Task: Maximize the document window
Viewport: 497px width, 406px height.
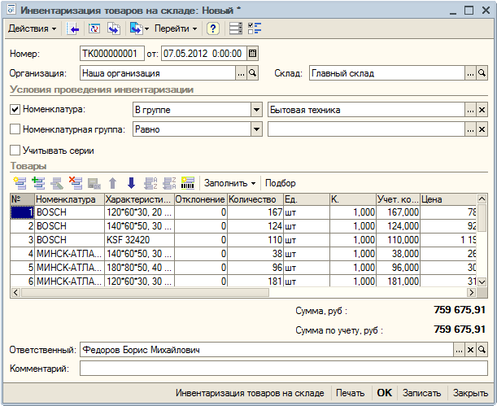Action: (469, 10)
